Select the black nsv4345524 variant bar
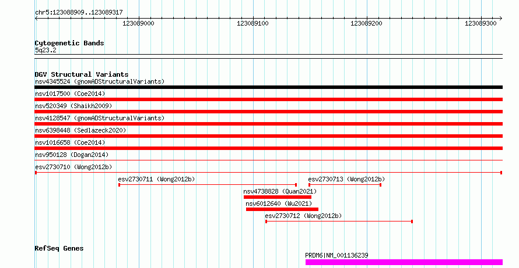The width and height of the screenshot is (519, 268). pos(268,87)
